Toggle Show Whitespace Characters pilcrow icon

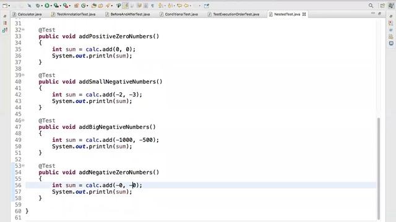(152, 6)
